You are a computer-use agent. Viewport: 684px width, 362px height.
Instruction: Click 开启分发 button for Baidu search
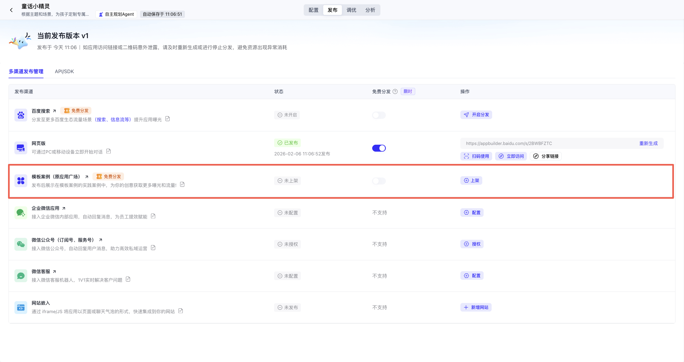point(476,115)
